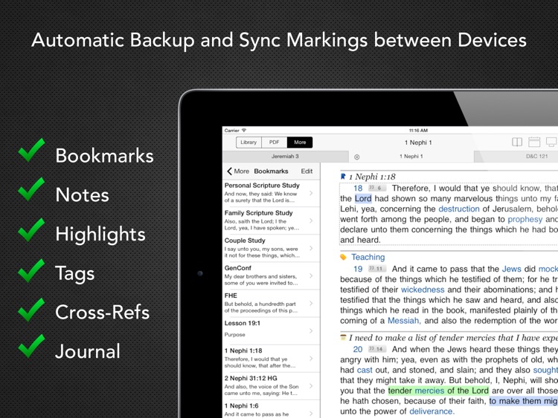Viewport: 558px width, 418px height.
Task: Go back using the More chevron
Action: click(x=238, y=172)
